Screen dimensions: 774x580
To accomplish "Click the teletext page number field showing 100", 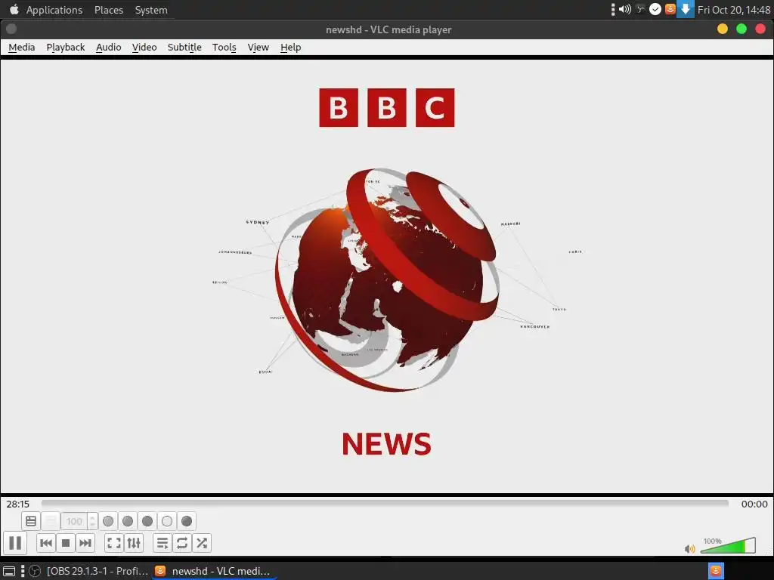I will tap(75, 521).
